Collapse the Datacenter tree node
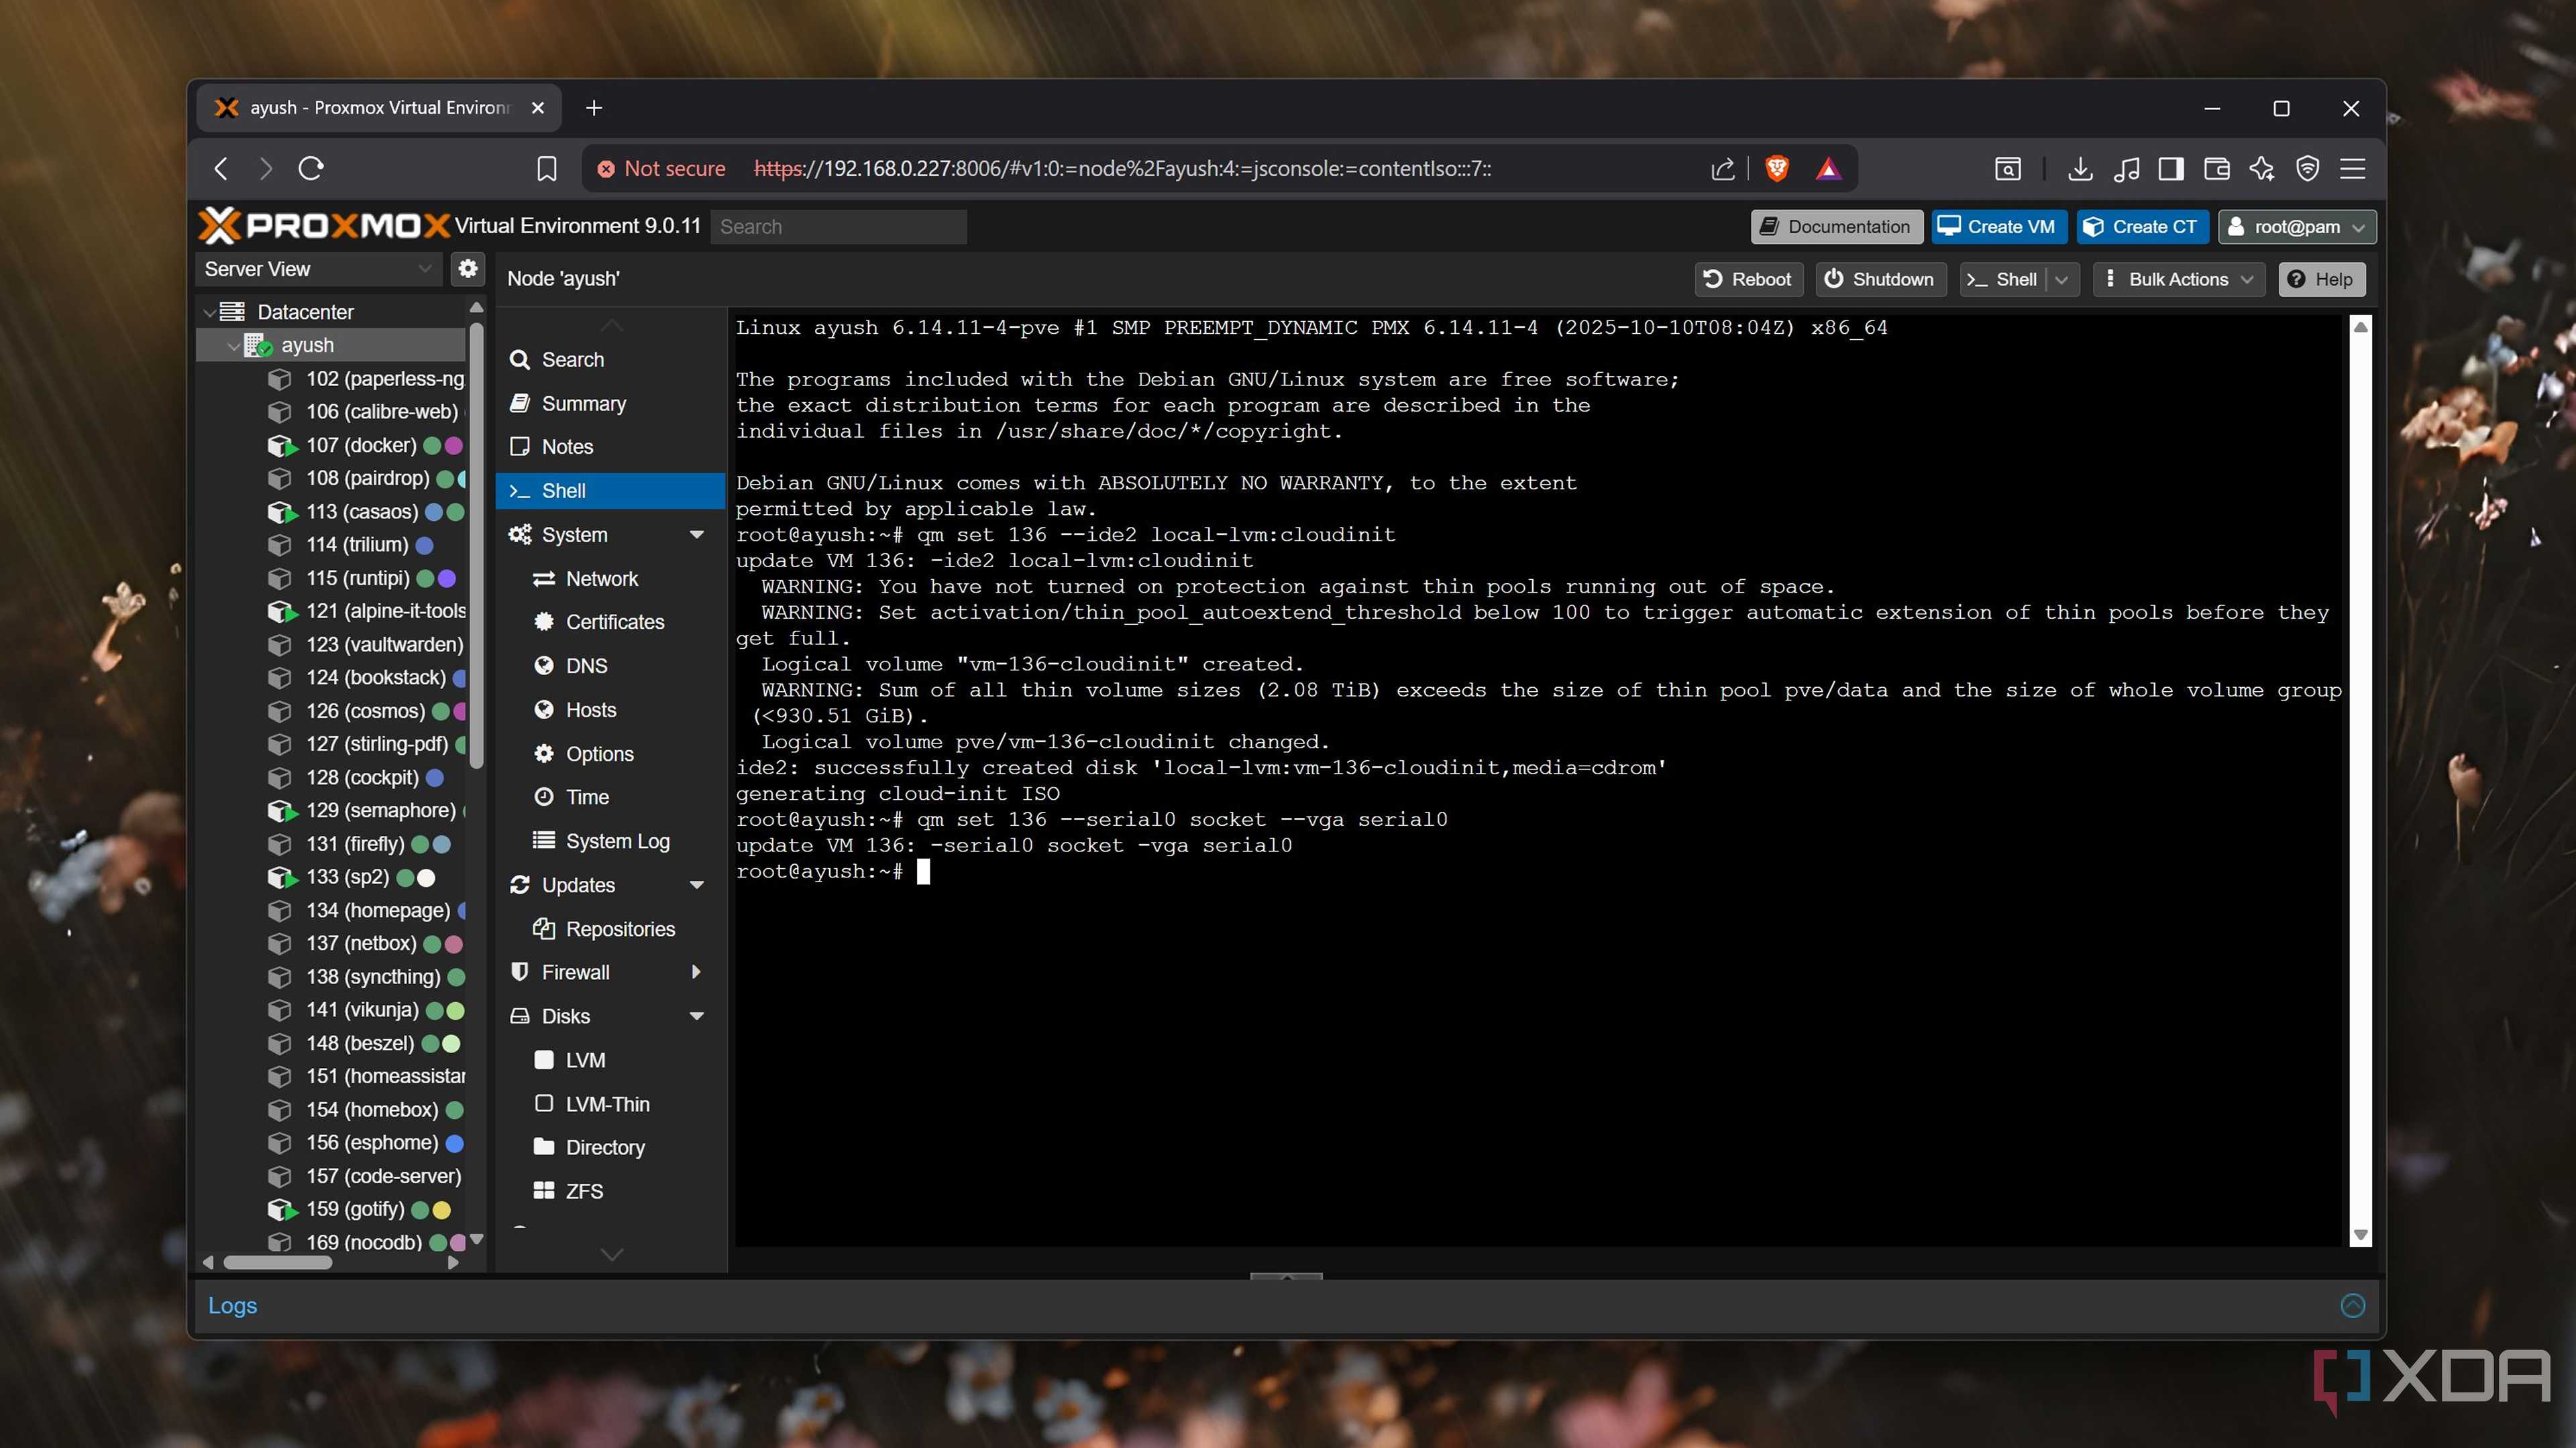 pos(209,312)
